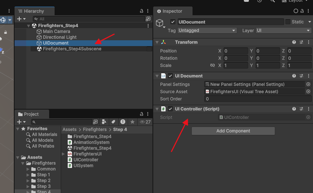The height and width of the screenshot is (193, 313).
Task: Open UI Controller more options
Action: [309, 109]
